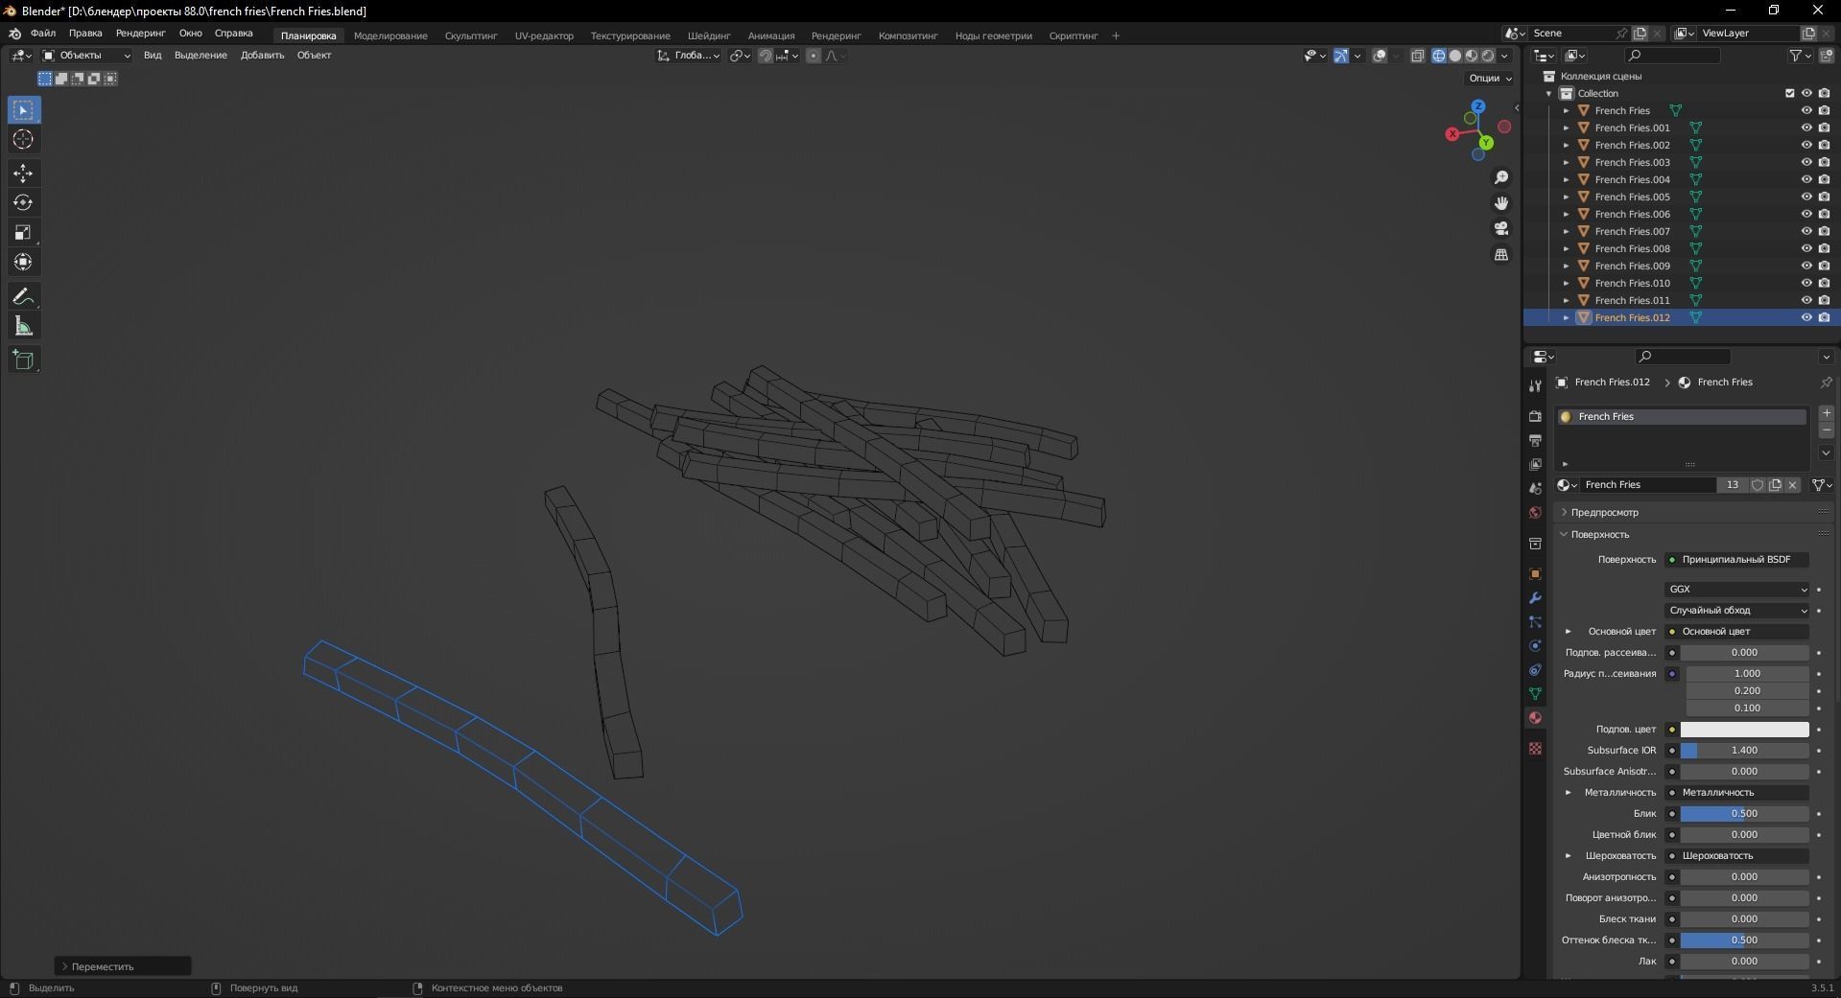This screenshot has width=1841, height=998.
Task: Open the Global transform orientation dropdown
Action: point(688,56)
